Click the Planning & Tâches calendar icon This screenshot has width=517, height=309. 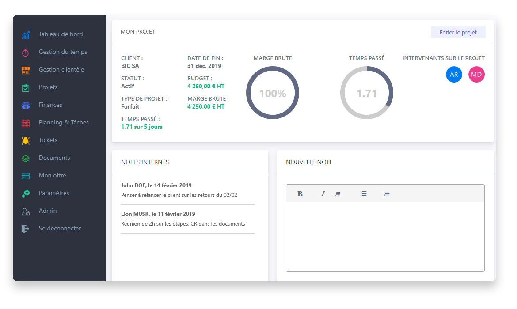point(26,123)
